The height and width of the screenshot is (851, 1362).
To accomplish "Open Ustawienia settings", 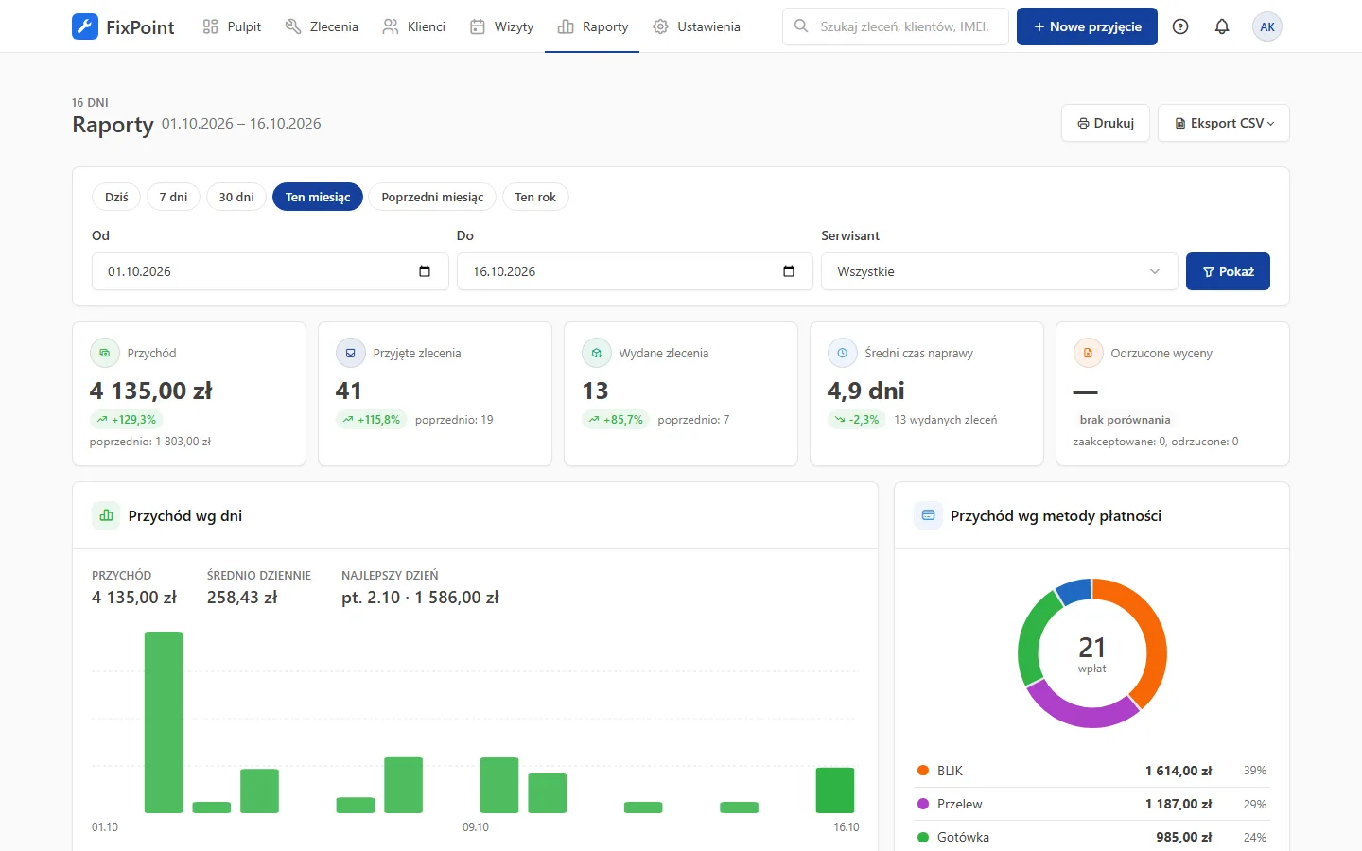I will click(x=696, y=26).
